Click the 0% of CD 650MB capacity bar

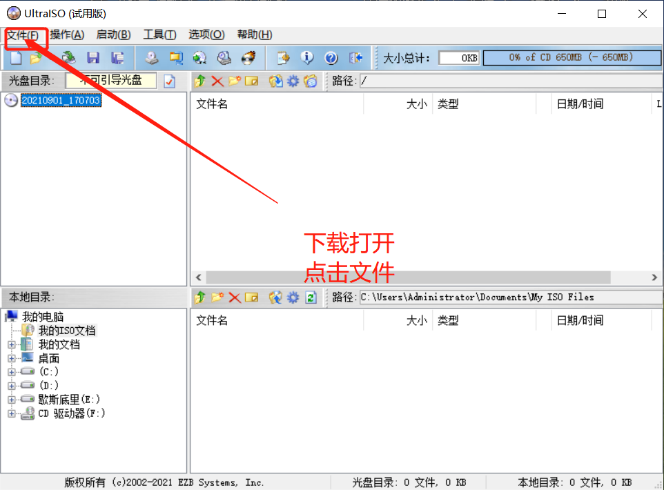pos(572,57)
